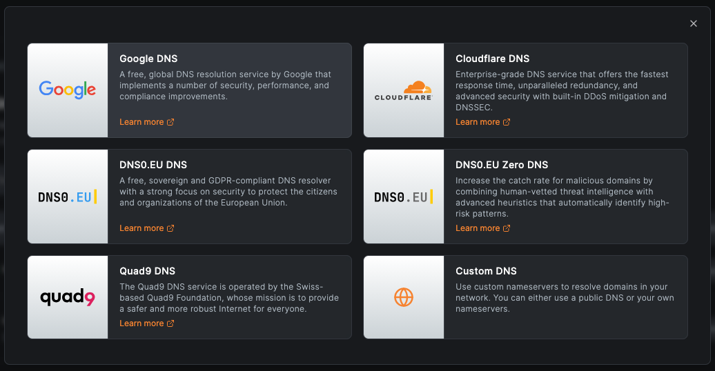Image resolution: width=715 pixels, height=371 pixels.
Task: Open Google DNS Learn more link
Action: click(146, 122)
